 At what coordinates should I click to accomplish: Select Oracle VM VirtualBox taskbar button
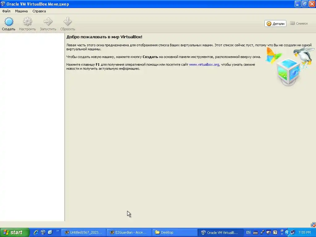[220, 232]
